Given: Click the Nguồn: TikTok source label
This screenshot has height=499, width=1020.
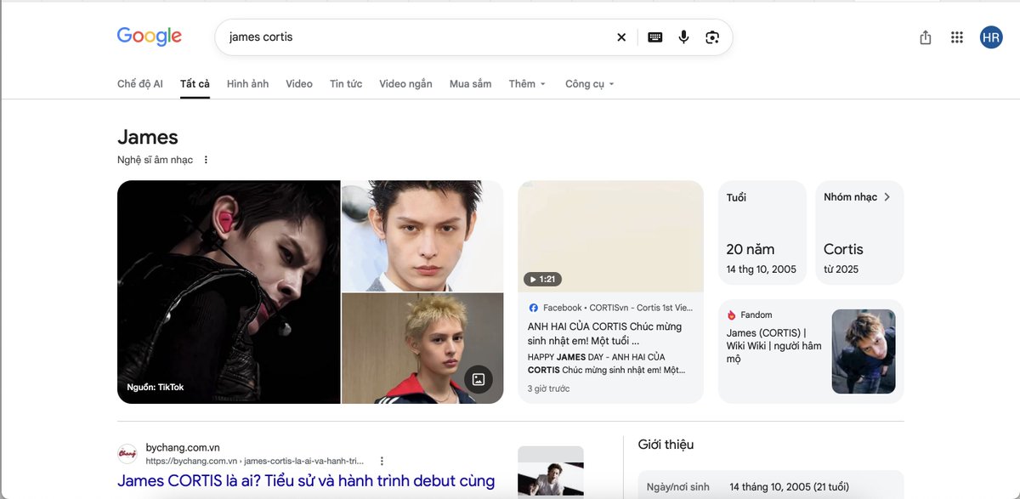Looking at the screenshot, I should point(156,387).
